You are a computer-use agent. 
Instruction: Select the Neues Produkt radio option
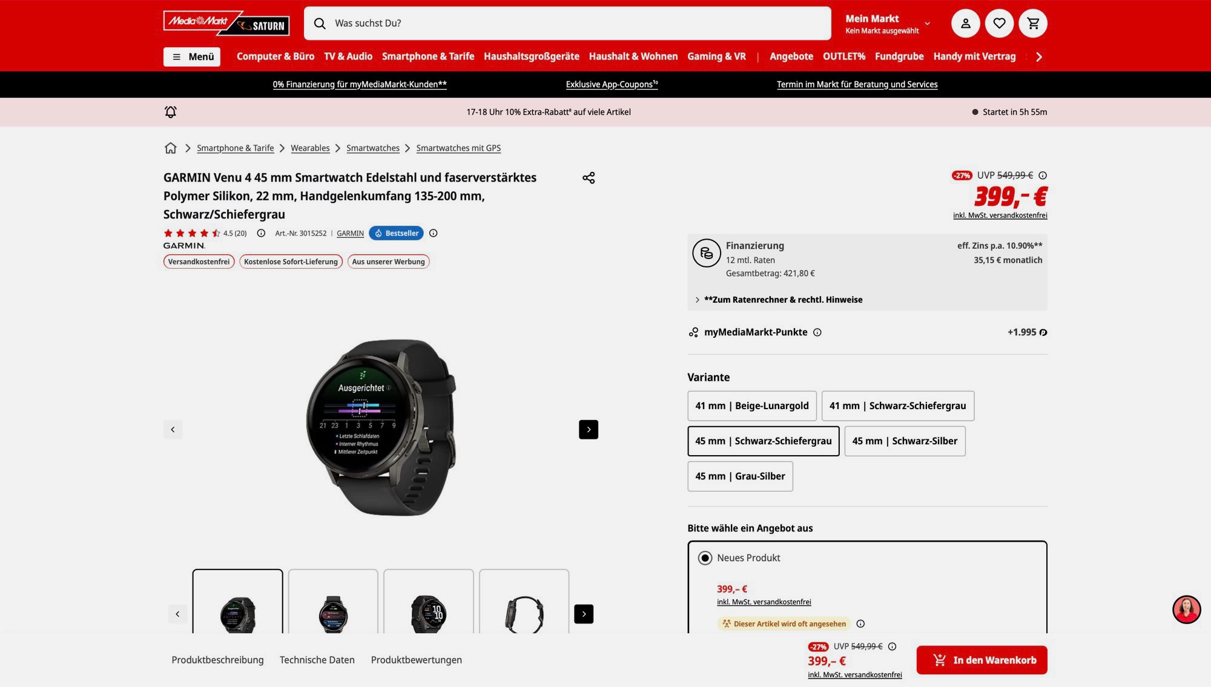[x=705, y=558]
